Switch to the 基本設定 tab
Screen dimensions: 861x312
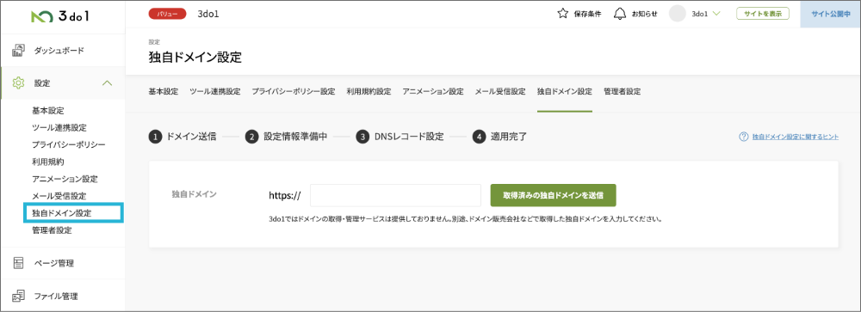coord(164,92)
